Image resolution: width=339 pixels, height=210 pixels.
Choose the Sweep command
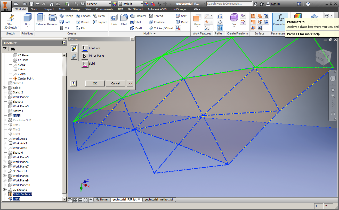[66, 16]
